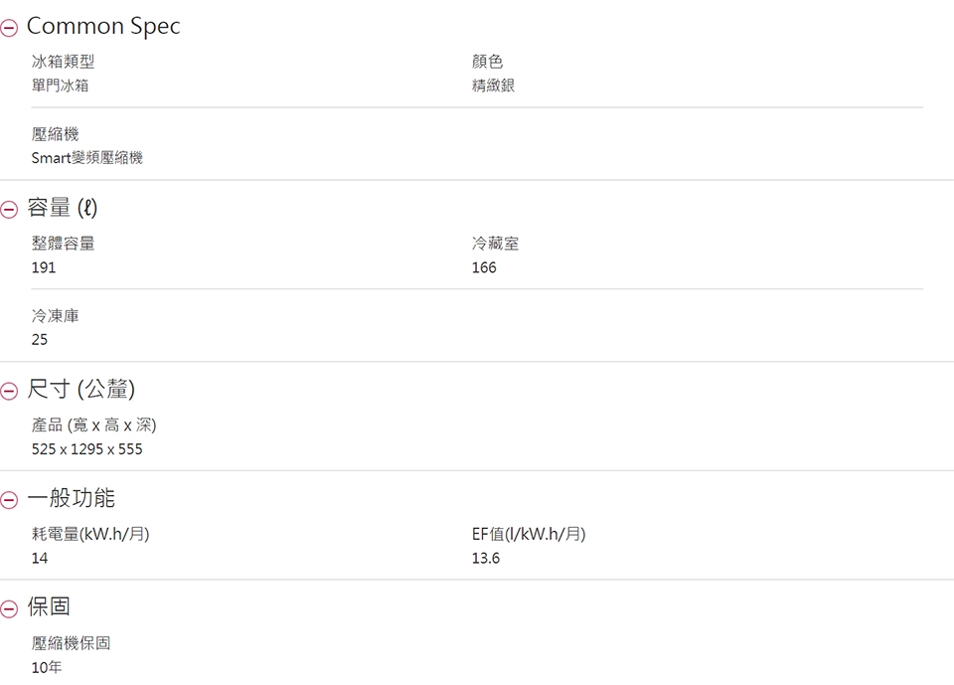
Task: Click the EF值 value 13.6
Action: click(x=486, y=558)
